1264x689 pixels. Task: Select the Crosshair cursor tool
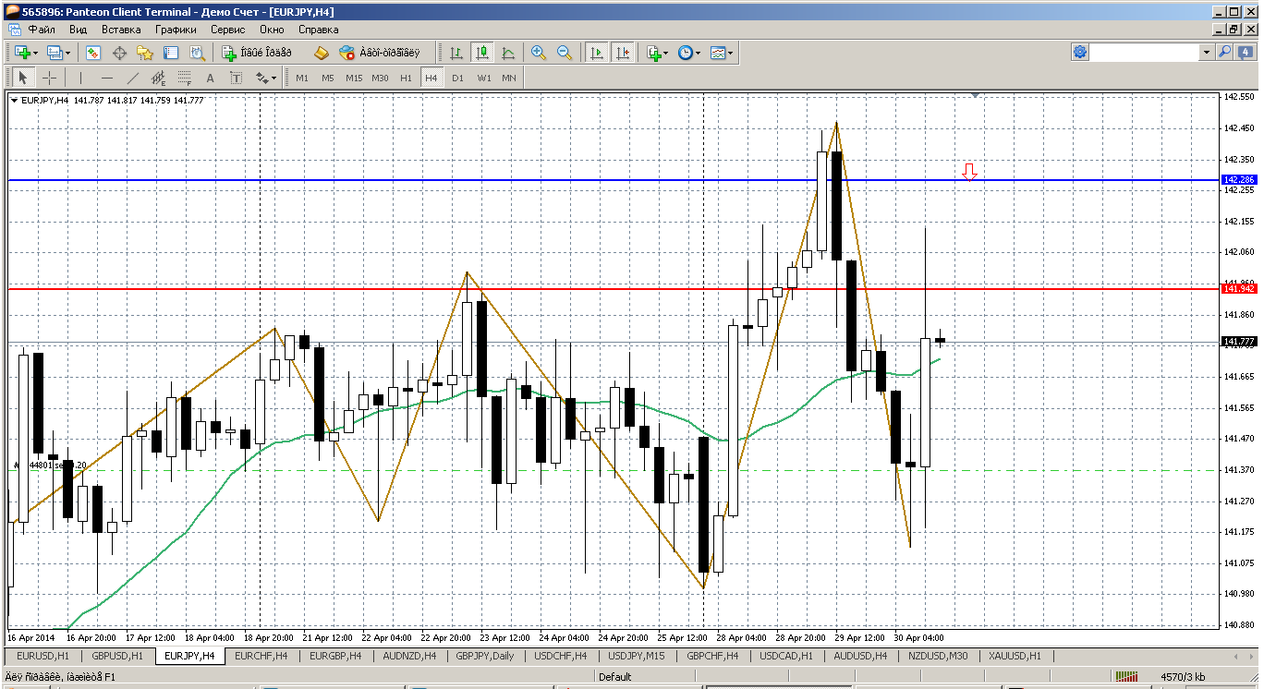point(49,78)
